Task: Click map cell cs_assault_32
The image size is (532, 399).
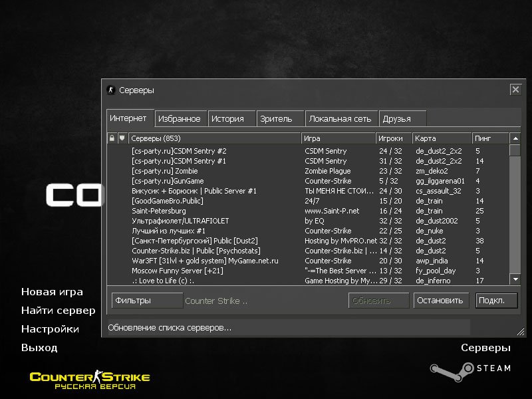Action: point(438,191)
